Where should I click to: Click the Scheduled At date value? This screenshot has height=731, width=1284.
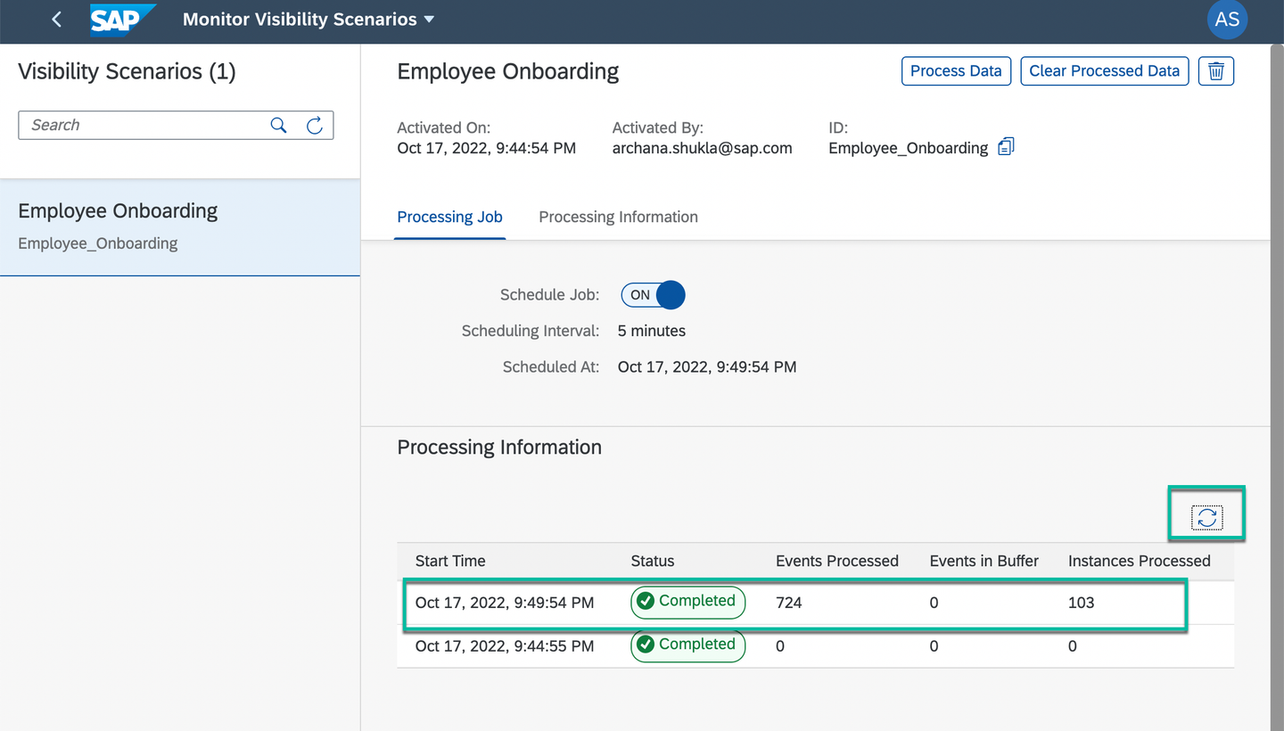pyautogui.click(x=707, y=366)
